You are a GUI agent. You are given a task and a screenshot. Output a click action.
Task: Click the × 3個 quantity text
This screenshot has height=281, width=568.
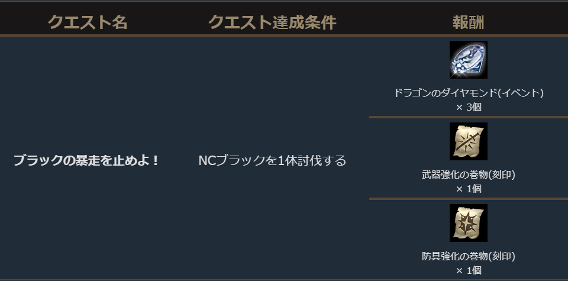click(x=468, y=107)
